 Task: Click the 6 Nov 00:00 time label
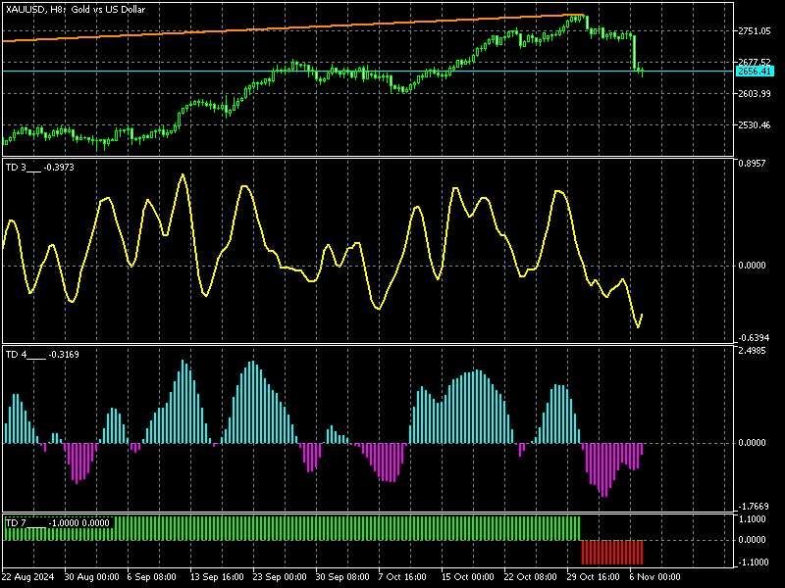coord(655,577)
